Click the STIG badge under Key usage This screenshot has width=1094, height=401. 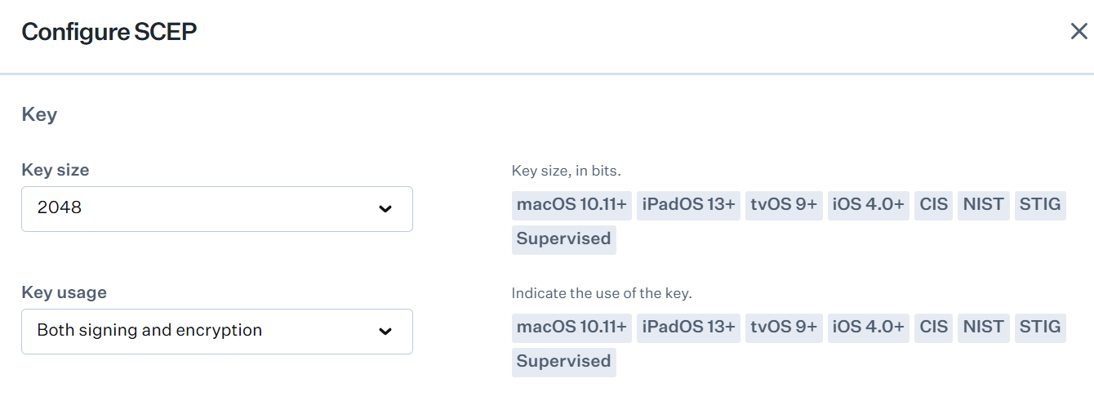tap(1040, 327)
